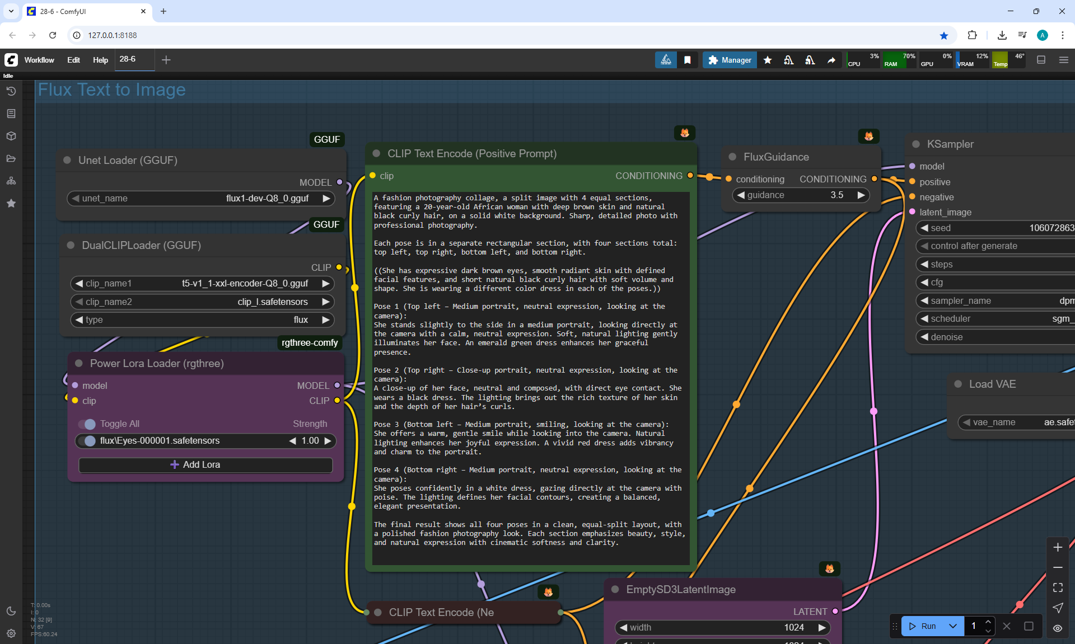
Task: Switch the Toggle All lora switch
Action: coord(87,424)
